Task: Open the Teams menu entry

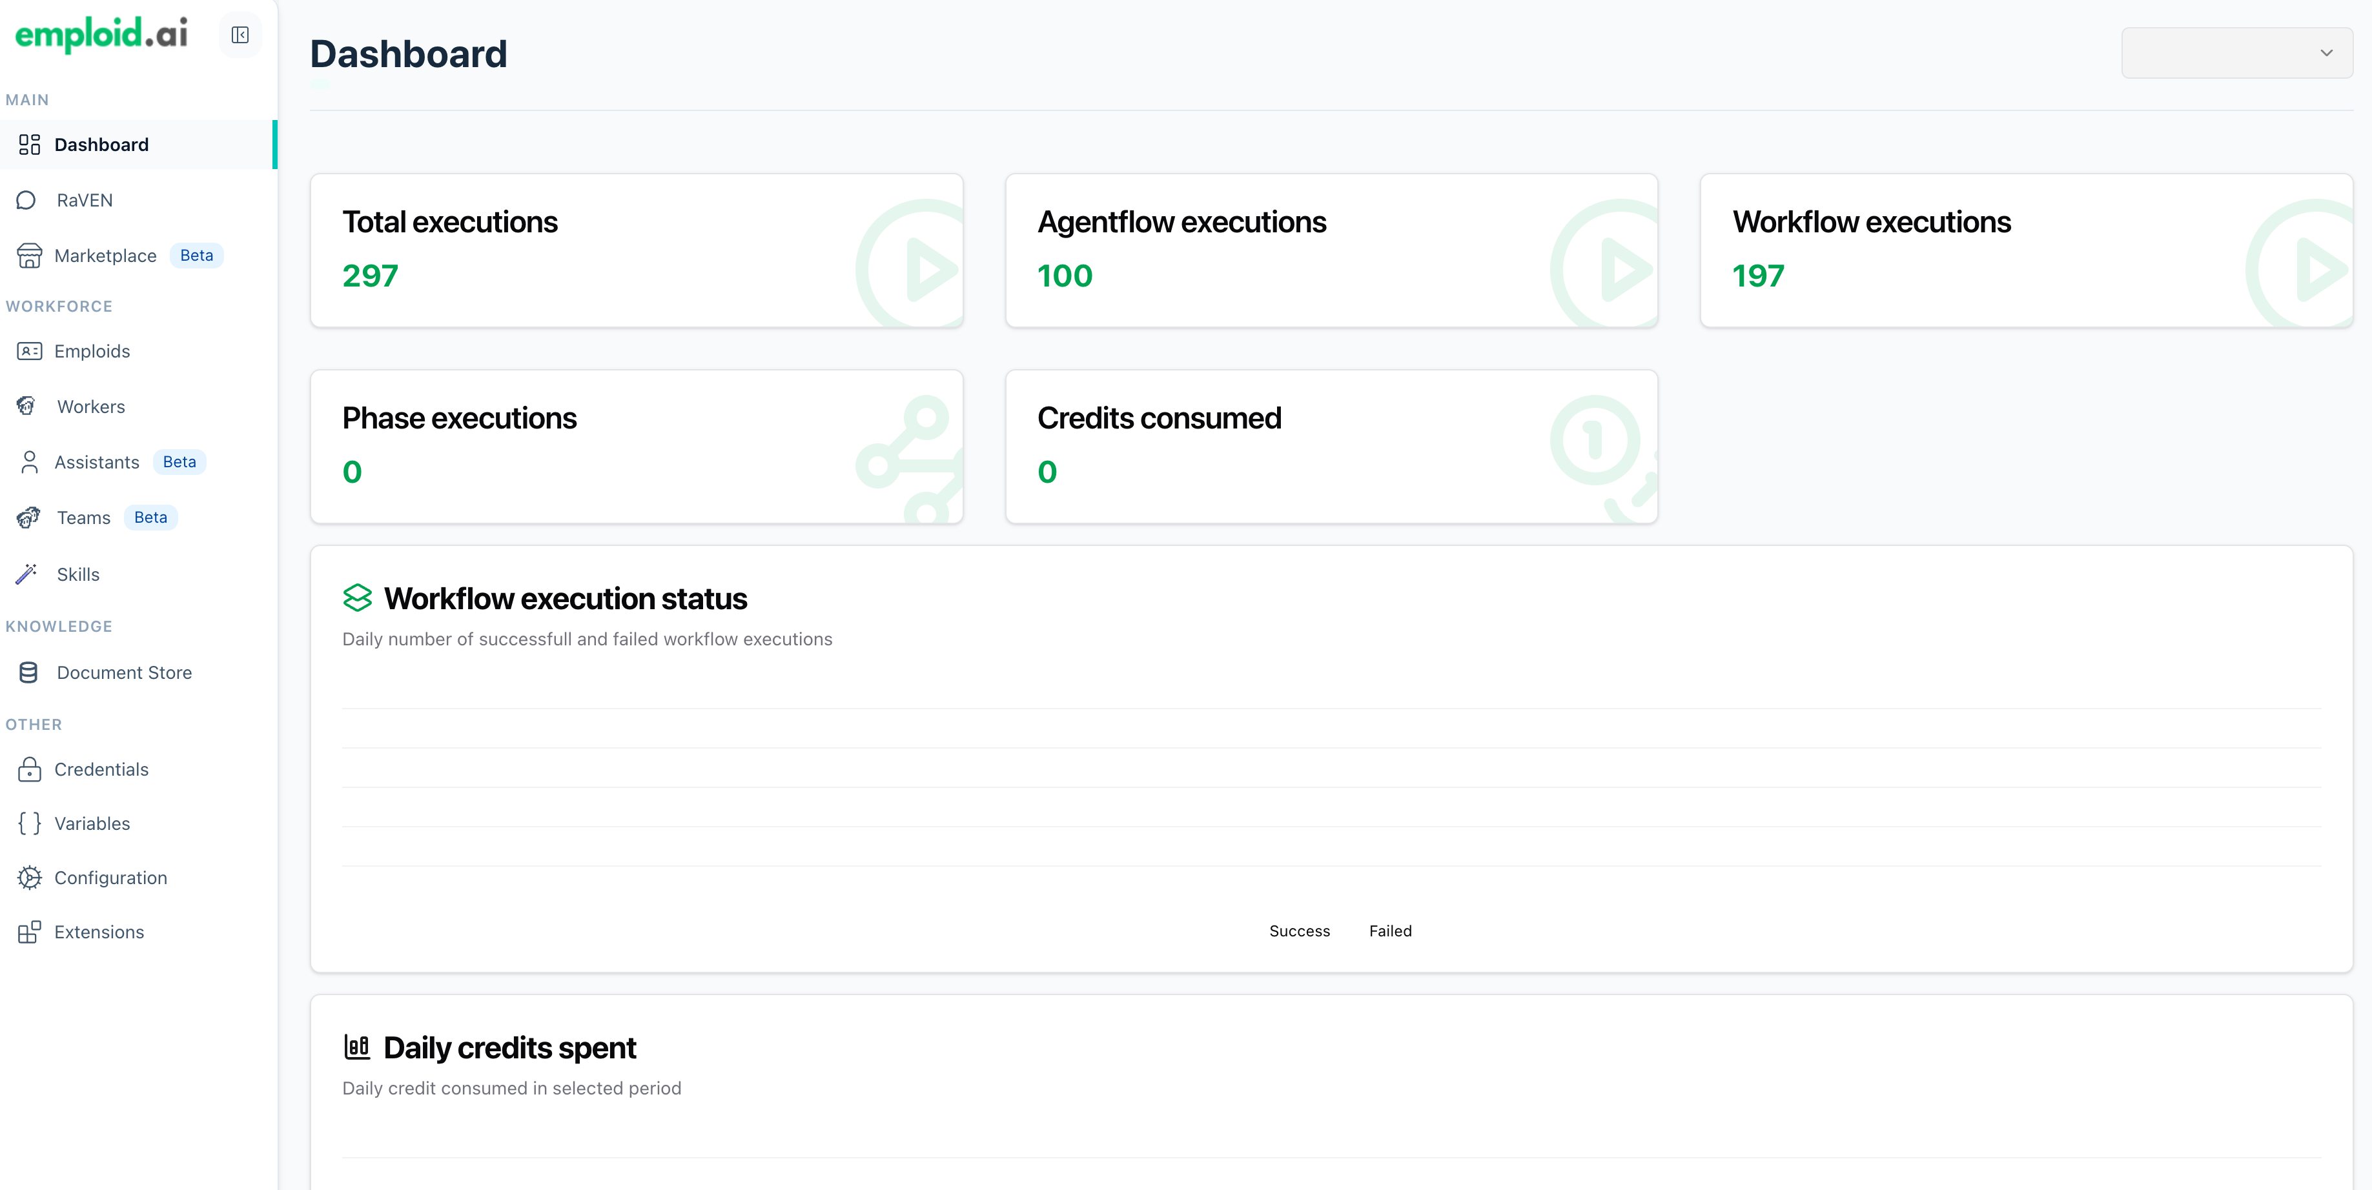Action: coord(83,517)
